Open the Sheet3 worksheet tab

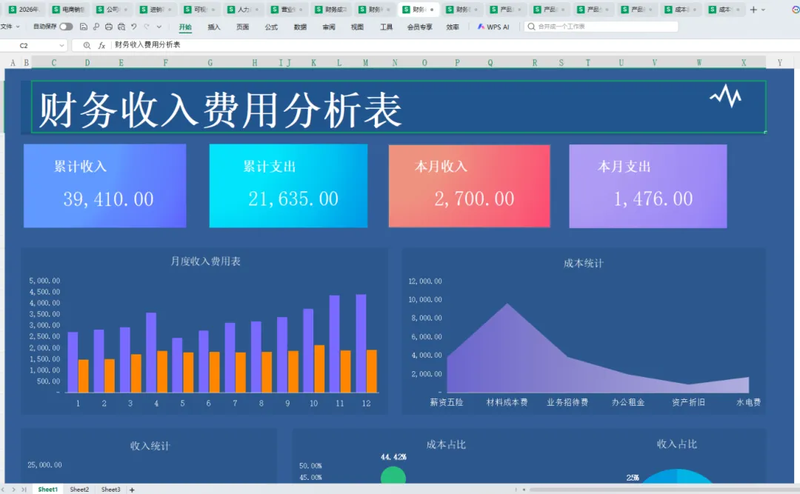(110, 490)
